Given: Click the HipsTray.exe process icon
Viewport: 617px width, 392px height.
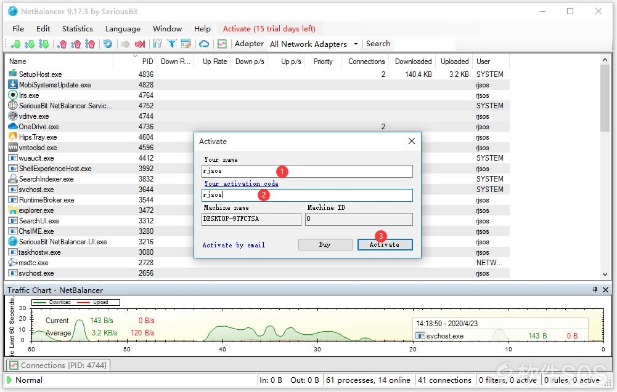Looking at the screenshot, I should click(12, 137).
